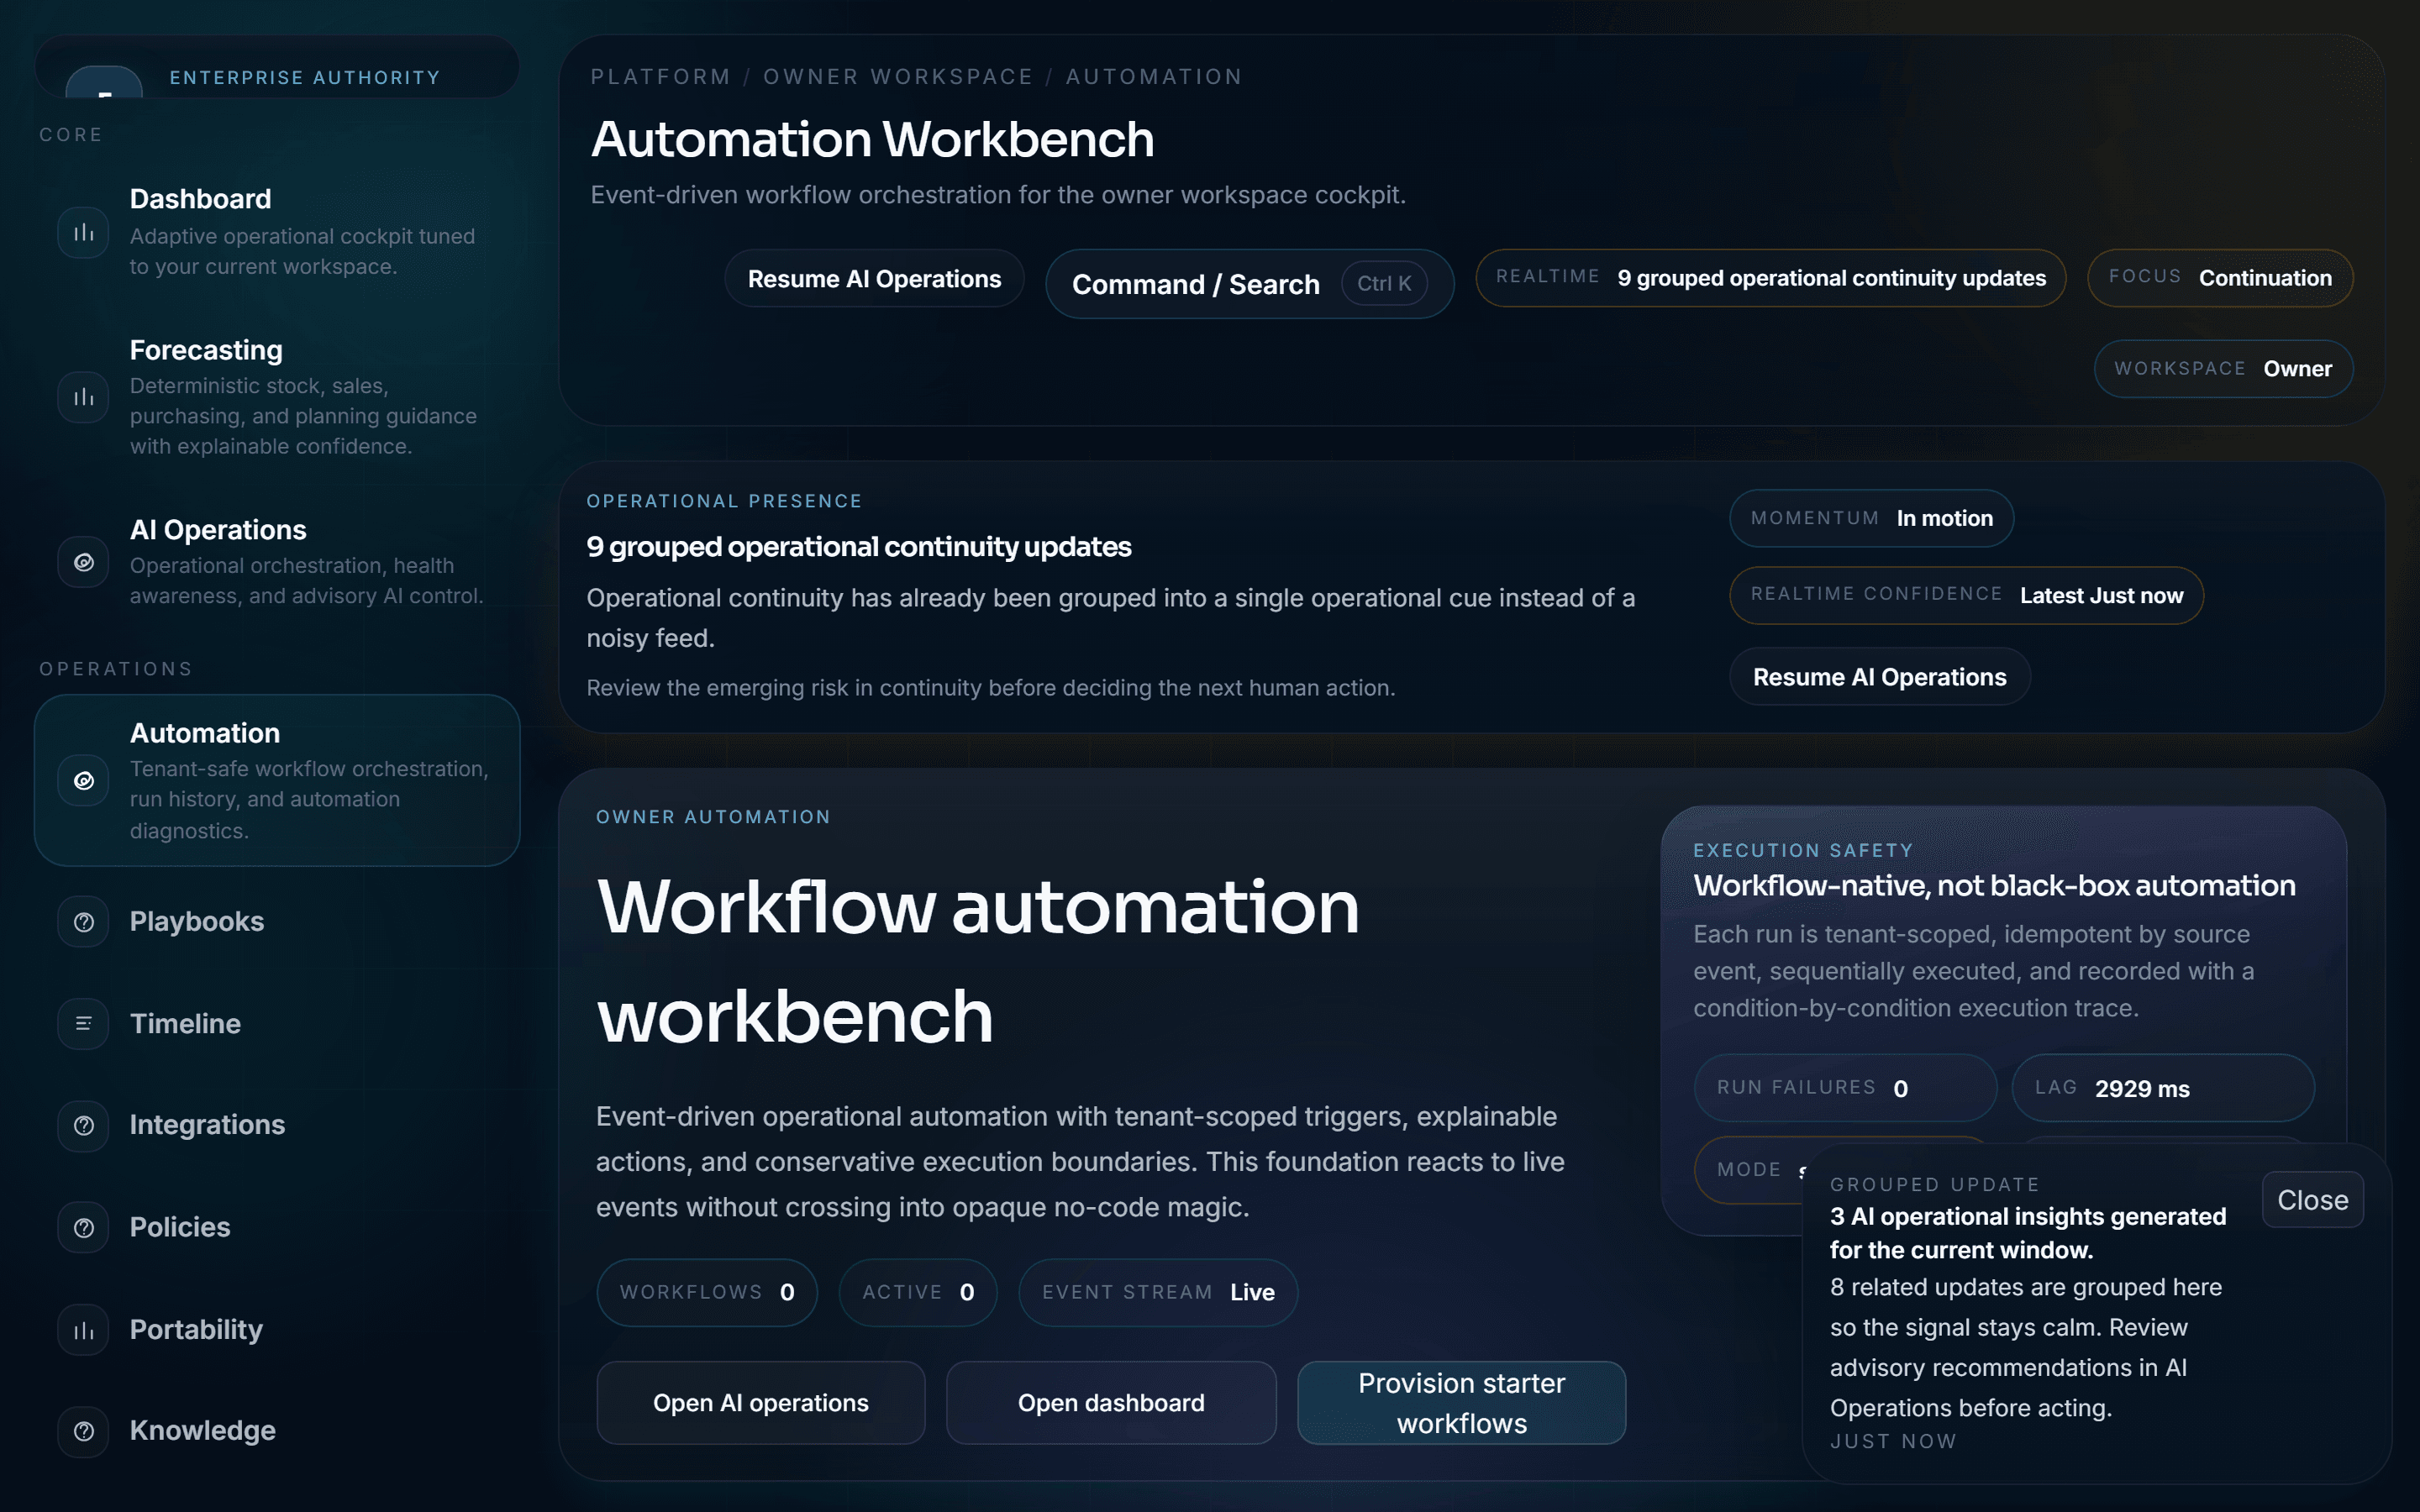Click the Automation breadcrumb
Image resolution: width=2420 pixels, height=1512 pixels.
click(1154, 77)
